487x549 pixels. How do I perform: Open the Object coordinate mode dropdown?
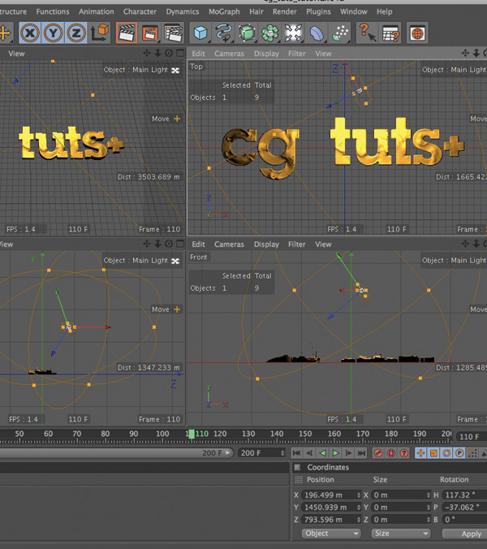[x=331, y=534]
